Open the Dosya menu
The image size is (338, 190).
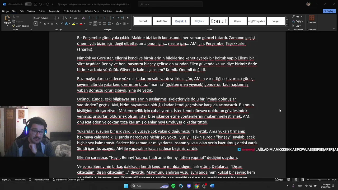tap(5, 11)
